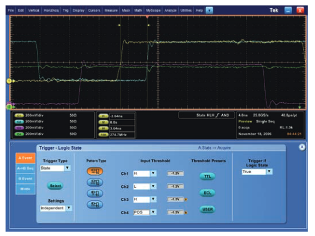Expand the Ch4 POS dropdown
Image resolution: width=315 pixels, height=236 pixels.
(153, 212)
